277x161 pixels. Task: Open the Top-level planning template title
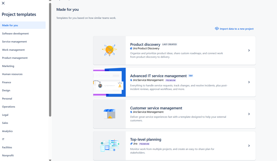(146, 139)
